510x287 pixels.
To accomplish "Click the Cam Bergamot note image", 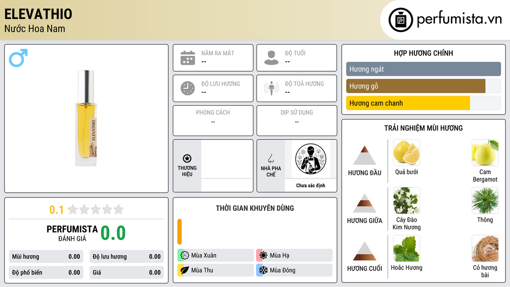I will [485, 152].
